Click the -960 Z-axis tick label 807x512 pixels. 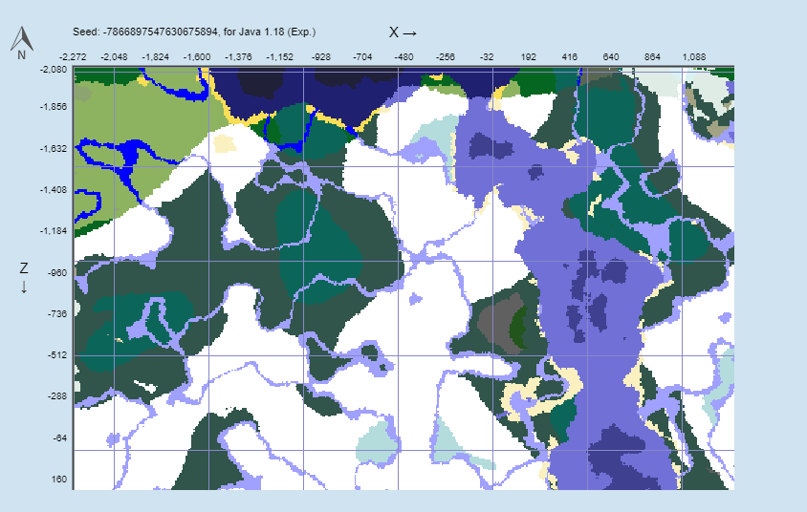[x=57, y=273]
